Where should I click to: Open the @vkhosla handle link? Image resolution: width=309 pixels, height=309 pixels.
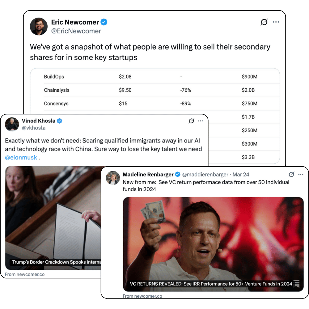(x=34, y=128)
